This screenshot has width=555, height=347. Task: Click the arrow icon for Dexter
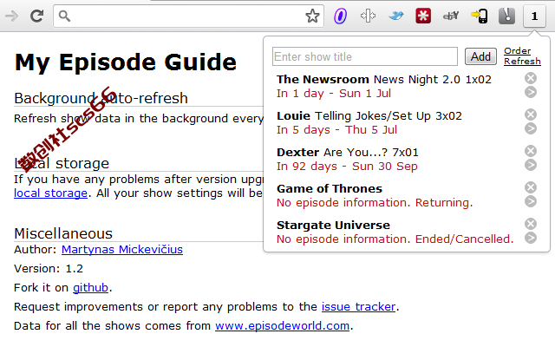pyautogui.click(x=531, y=165)
